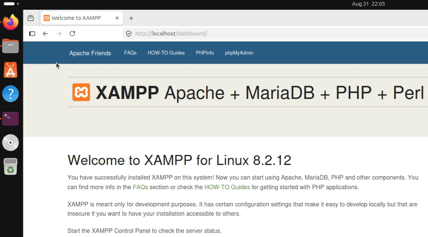The width and height of the screenshot is (428, 237).
Task: Open Apache Friends in the navigation bar
Action: 90,53
